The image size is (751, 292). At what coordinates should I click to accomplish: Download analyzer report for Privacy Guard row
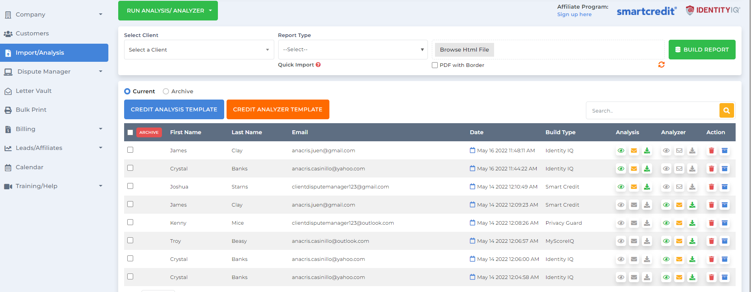(x=692, y=223)
